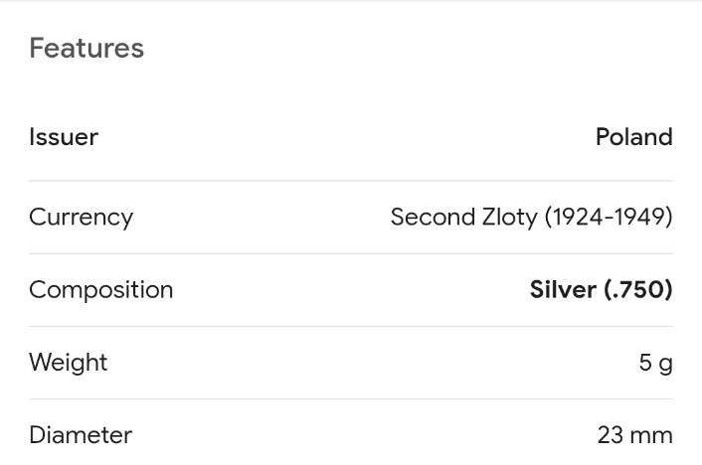The height and width of the screenshot is (465, 702).
Task: Click the gray border line above Features
Action: (x=351, y=0)
